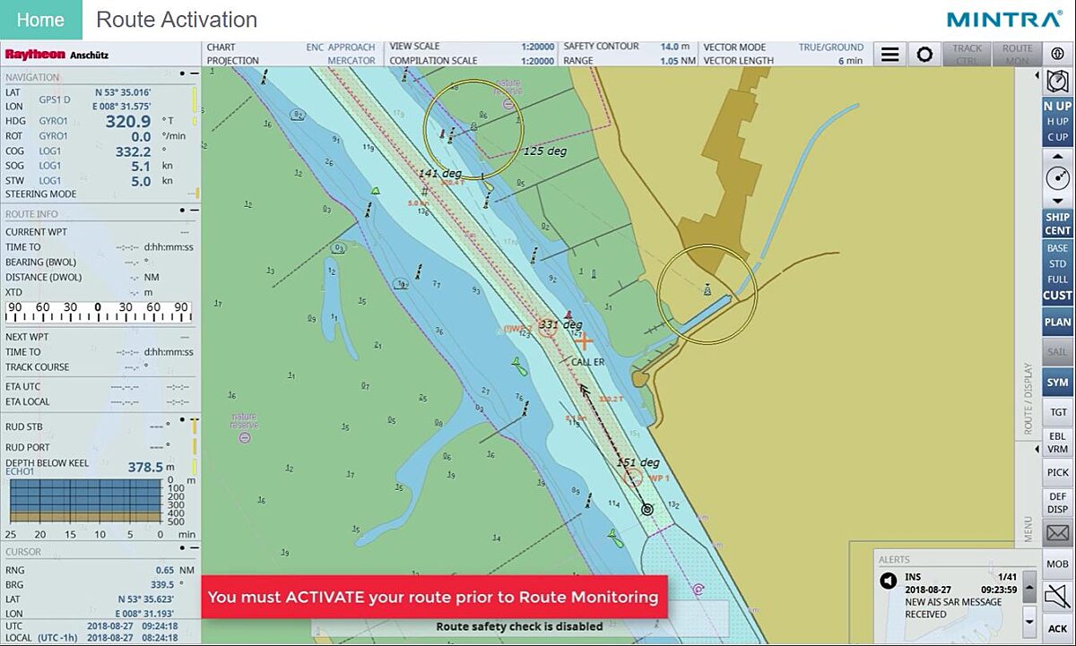Select BASE display category
Image resolution: width=1076 pixels, height=646 pixels.
pos(1058,248)
